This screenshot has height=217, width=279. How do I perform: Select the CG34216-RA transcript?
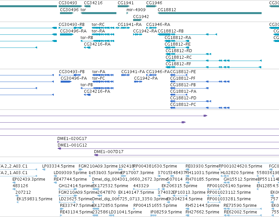coord(97,44)
